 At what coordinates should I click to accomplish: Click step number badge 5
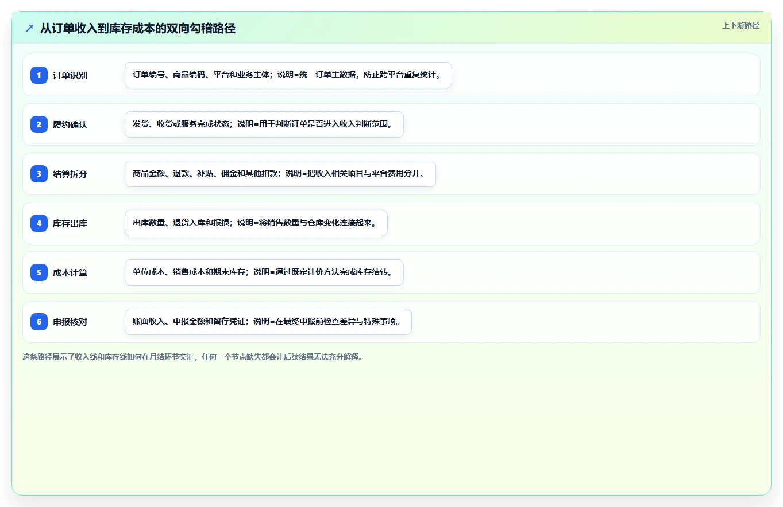(39, 272)
